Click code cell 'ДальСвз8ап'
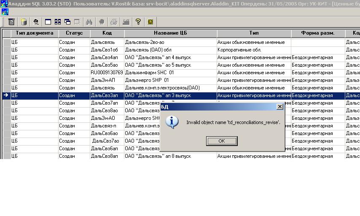 pyautogui.click(x=107, y=156)
